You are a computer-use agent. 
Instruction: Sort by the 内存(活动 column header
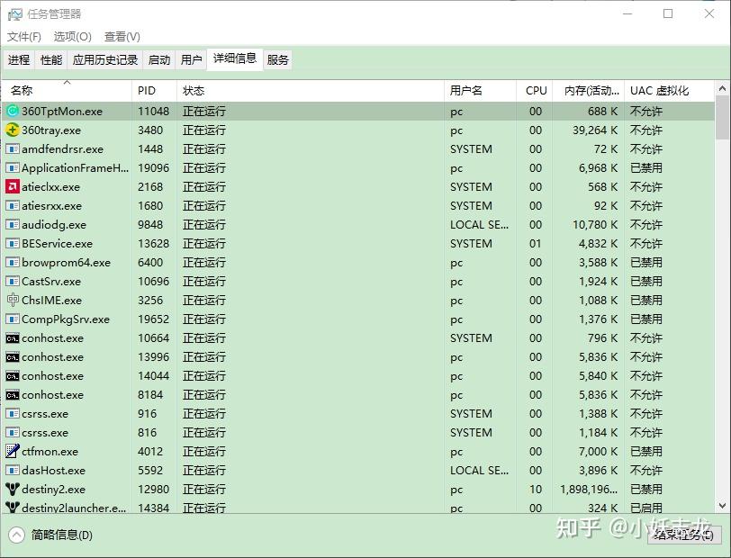(x=589, y=90)
